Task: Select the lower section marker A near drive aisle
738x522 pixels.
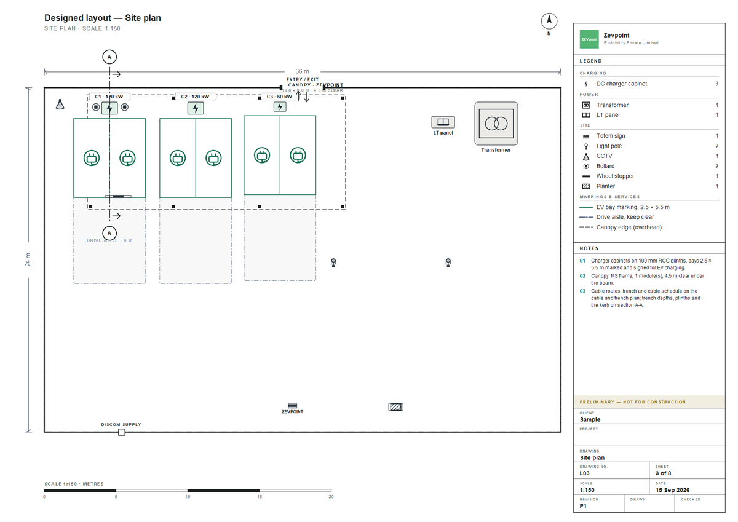Action: pos(109,233)
